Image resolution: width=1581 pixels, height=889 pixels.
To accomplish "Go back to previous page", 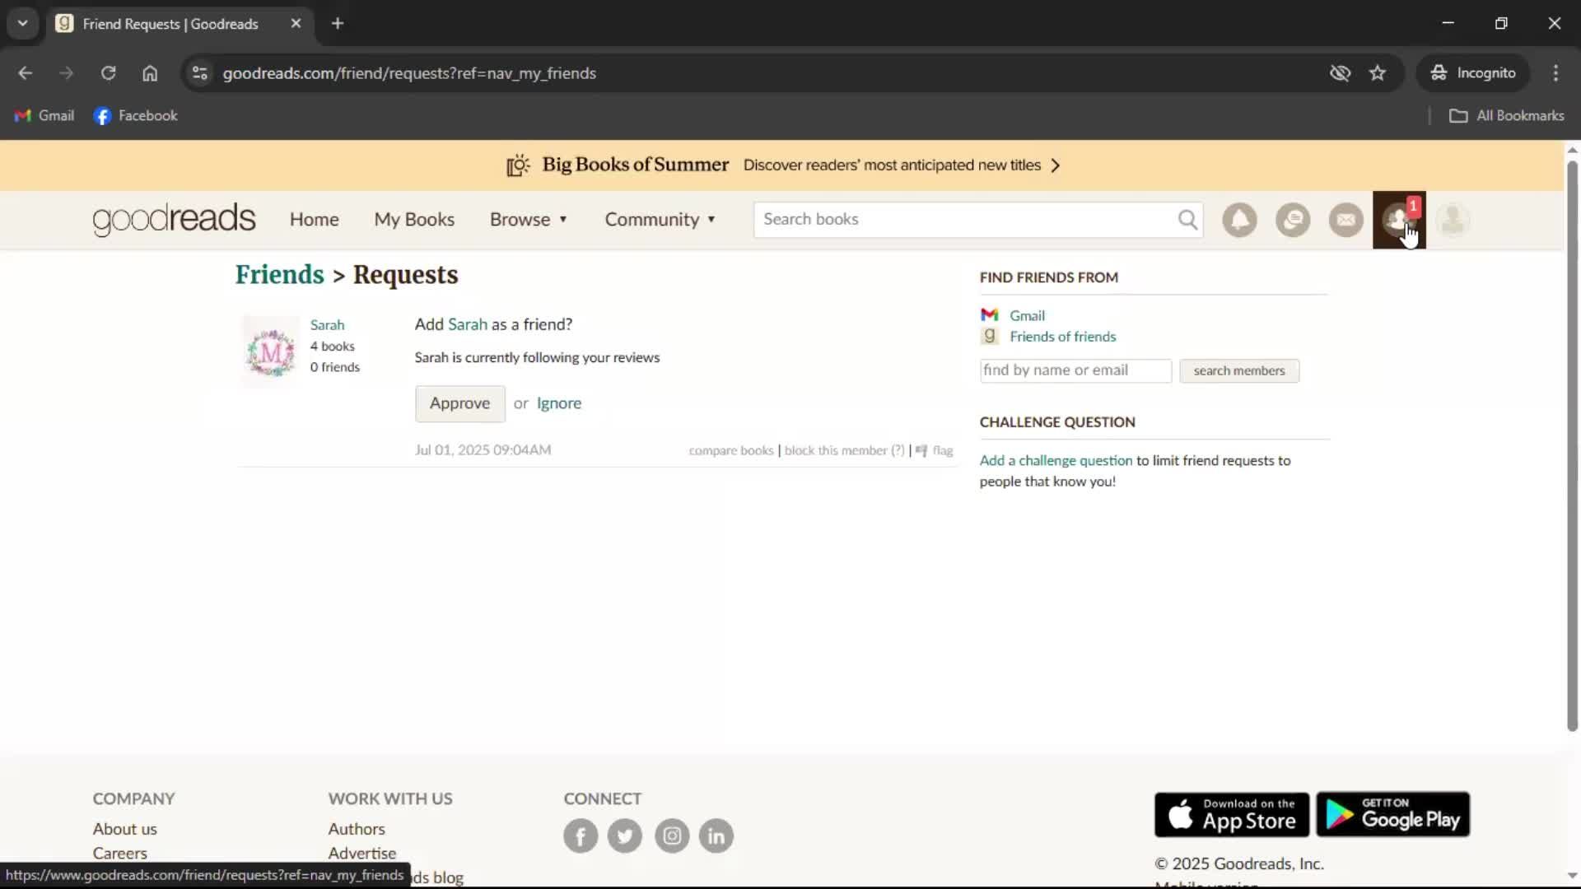I will 26,73.
